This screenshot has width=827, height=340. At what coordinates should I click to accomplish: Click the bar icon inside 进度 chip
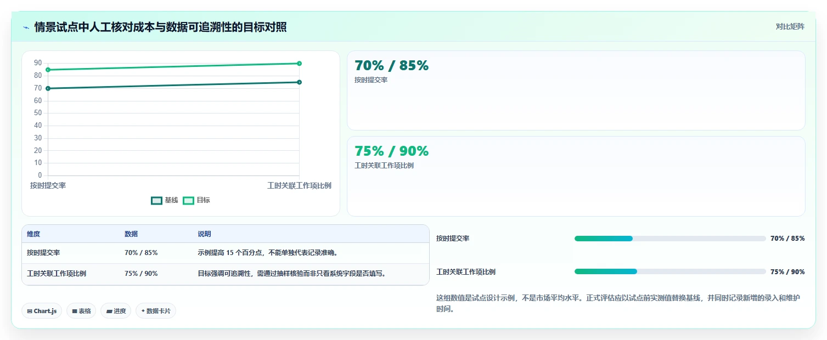point(109,311)
